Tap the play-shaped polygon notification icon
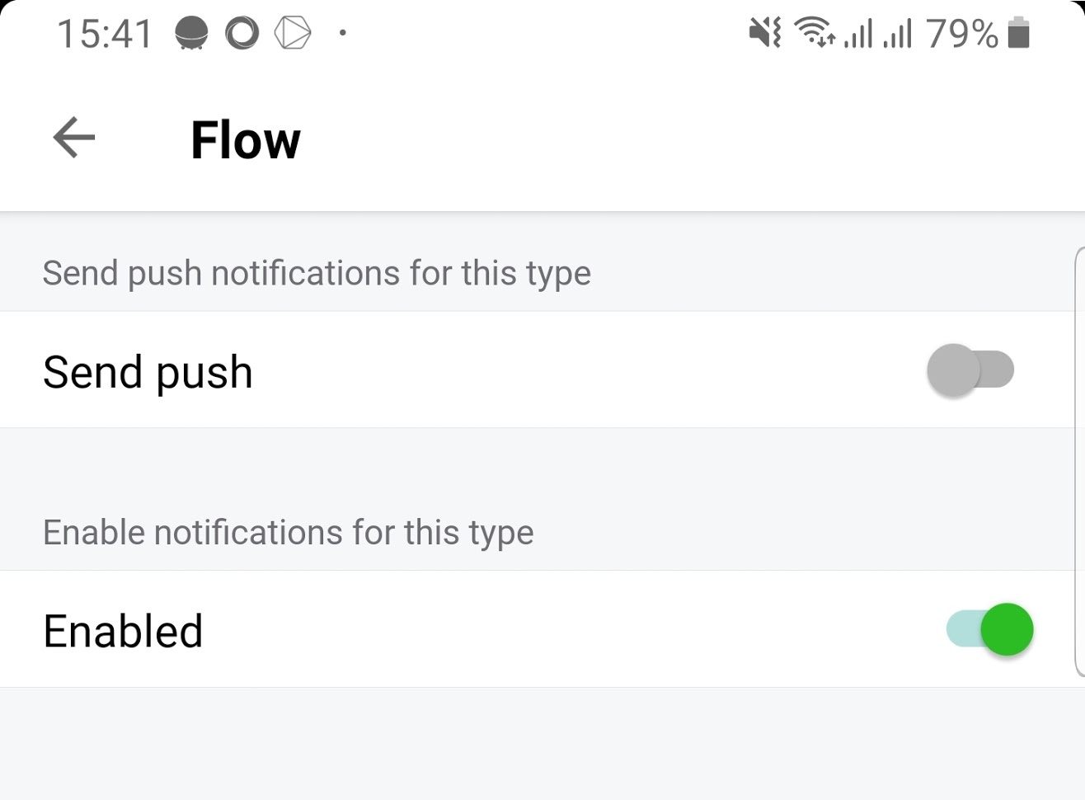 click(x=293, y=34)
